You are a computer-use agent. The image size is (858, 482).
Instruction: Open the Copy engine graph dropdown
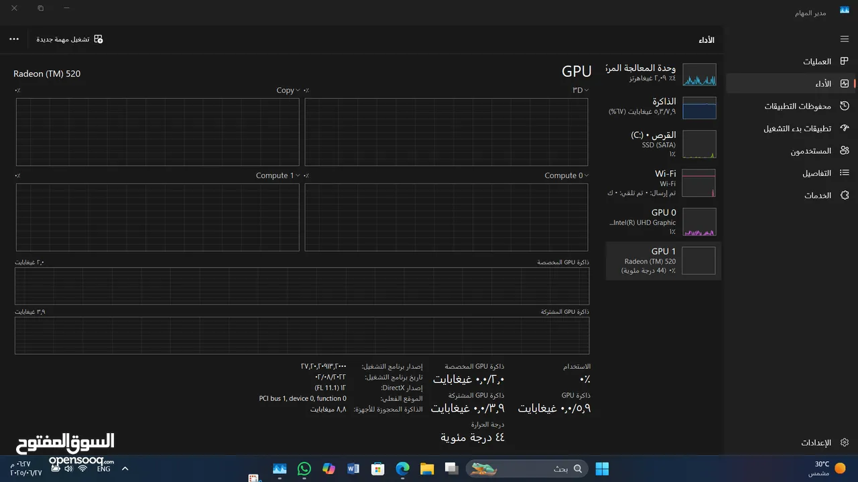[x=288, y=90]
